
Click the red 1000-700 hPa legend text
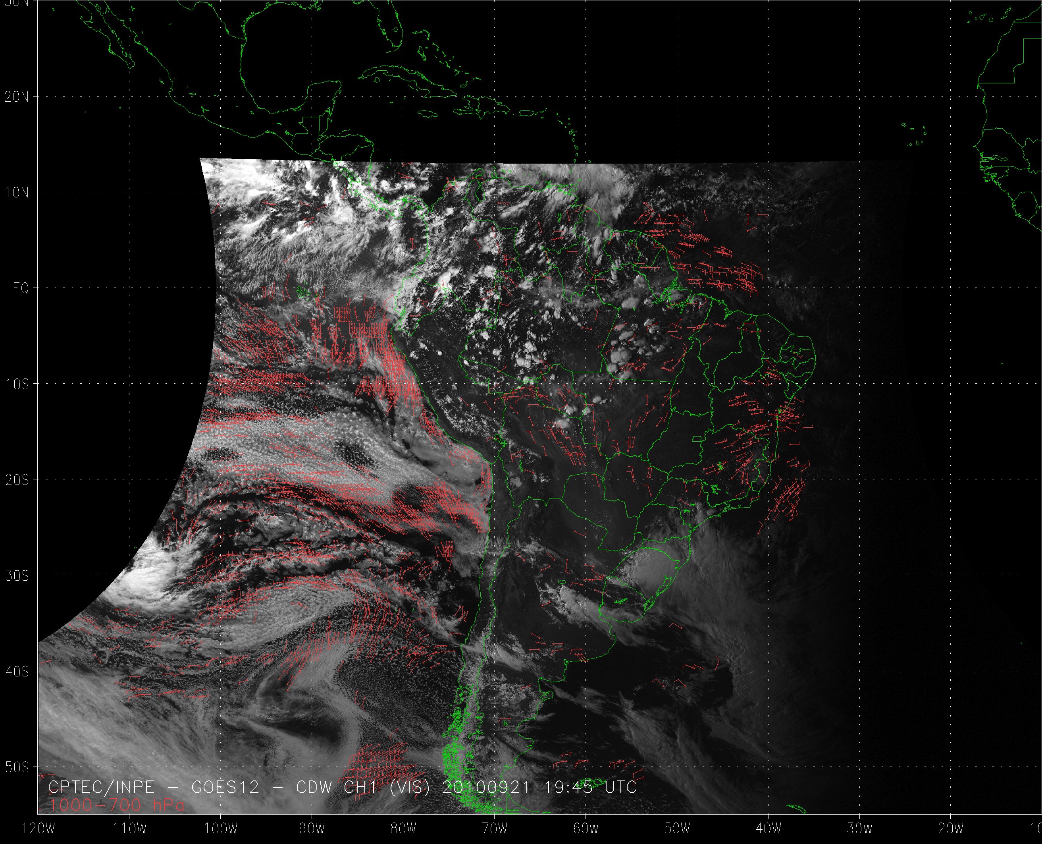(x=117, y=805)
